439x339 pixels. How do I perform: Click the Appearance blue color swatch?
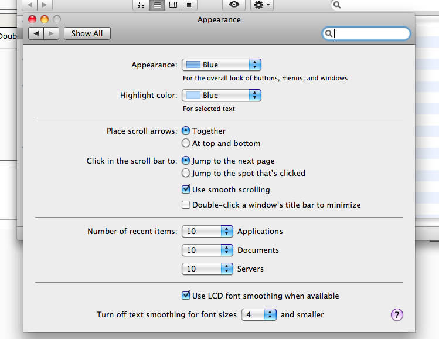(193, 65)
